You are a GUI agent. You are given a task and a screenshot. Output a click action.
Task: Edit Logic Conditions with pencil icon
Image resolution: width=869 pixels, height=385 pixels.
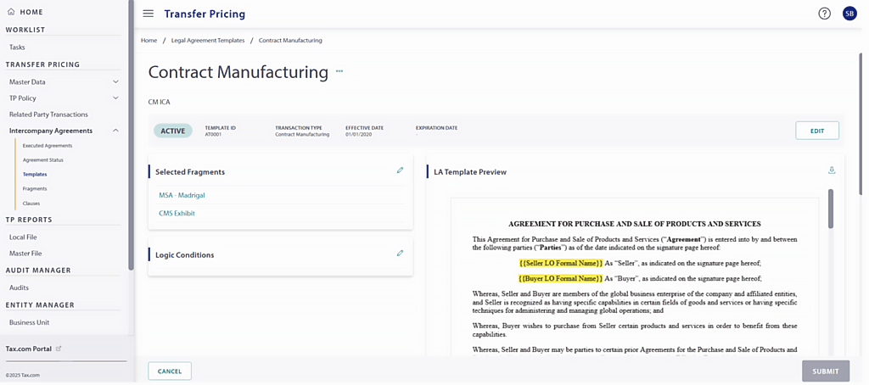click(400, 254)
